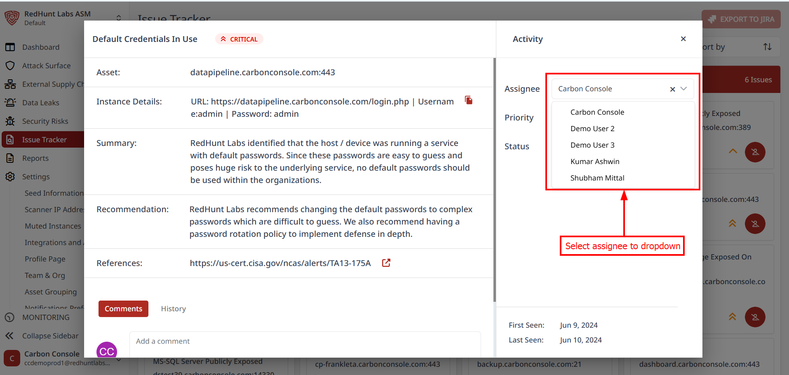Open the Security Risks section
789x375 pixels.
(45, 121)
